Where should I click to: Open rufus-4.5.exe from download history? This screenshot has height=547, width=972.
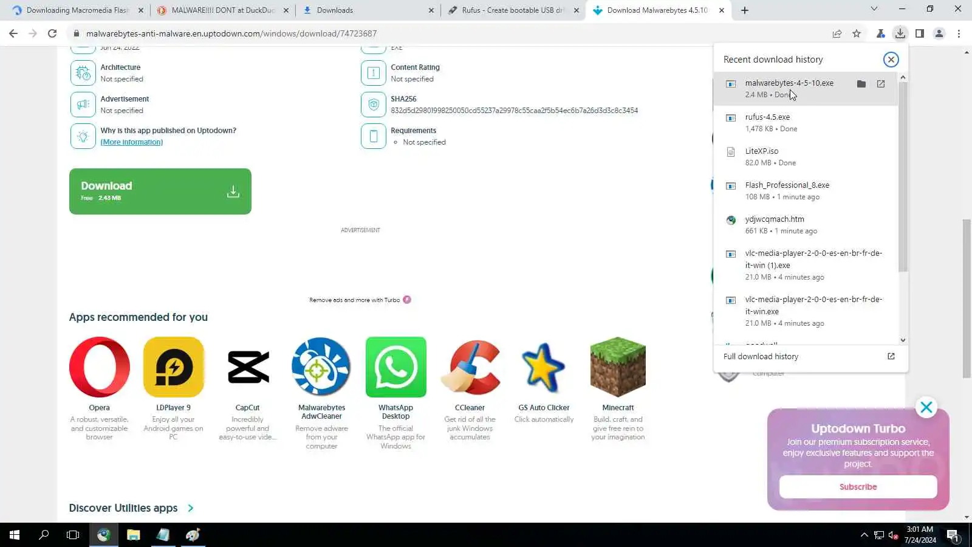[806, 123]
